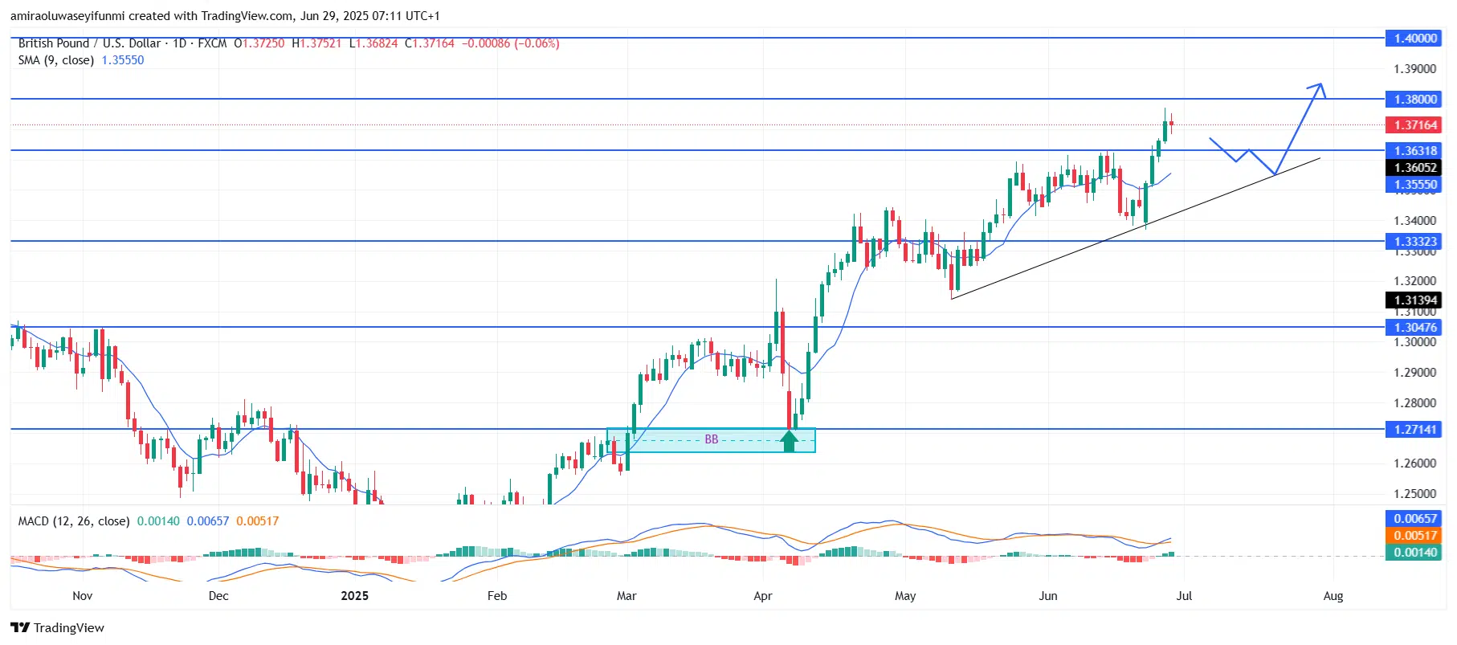This screenshot has height=645, width=1457.
Task: Click the 2025 label on time axis
Action: [354, 596]
